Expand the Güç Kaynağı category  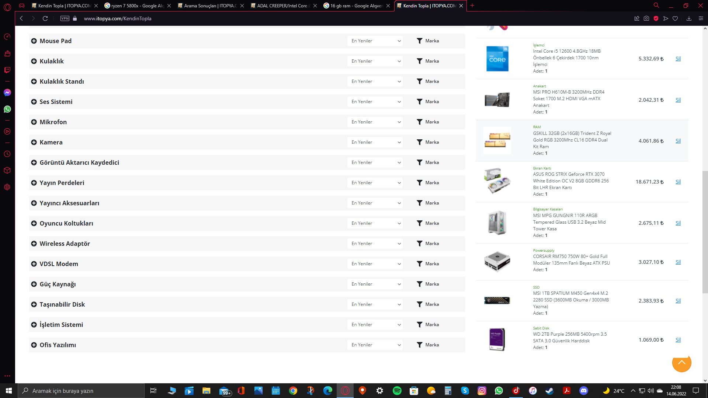click(34, 284)
